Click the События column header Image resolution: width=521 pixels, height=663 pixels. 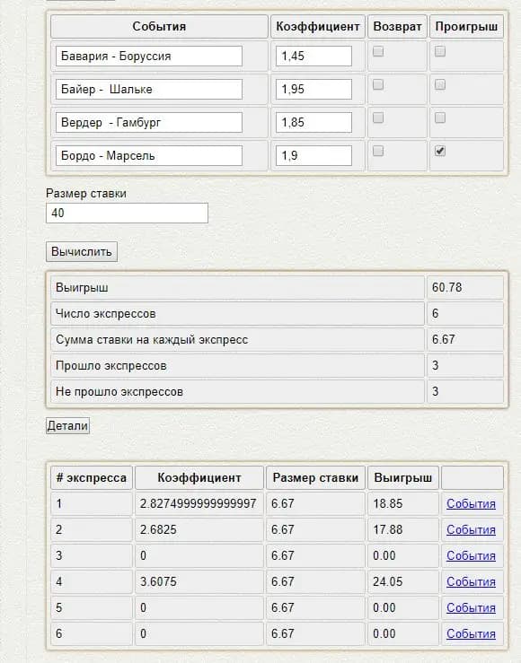click(159, 27)
